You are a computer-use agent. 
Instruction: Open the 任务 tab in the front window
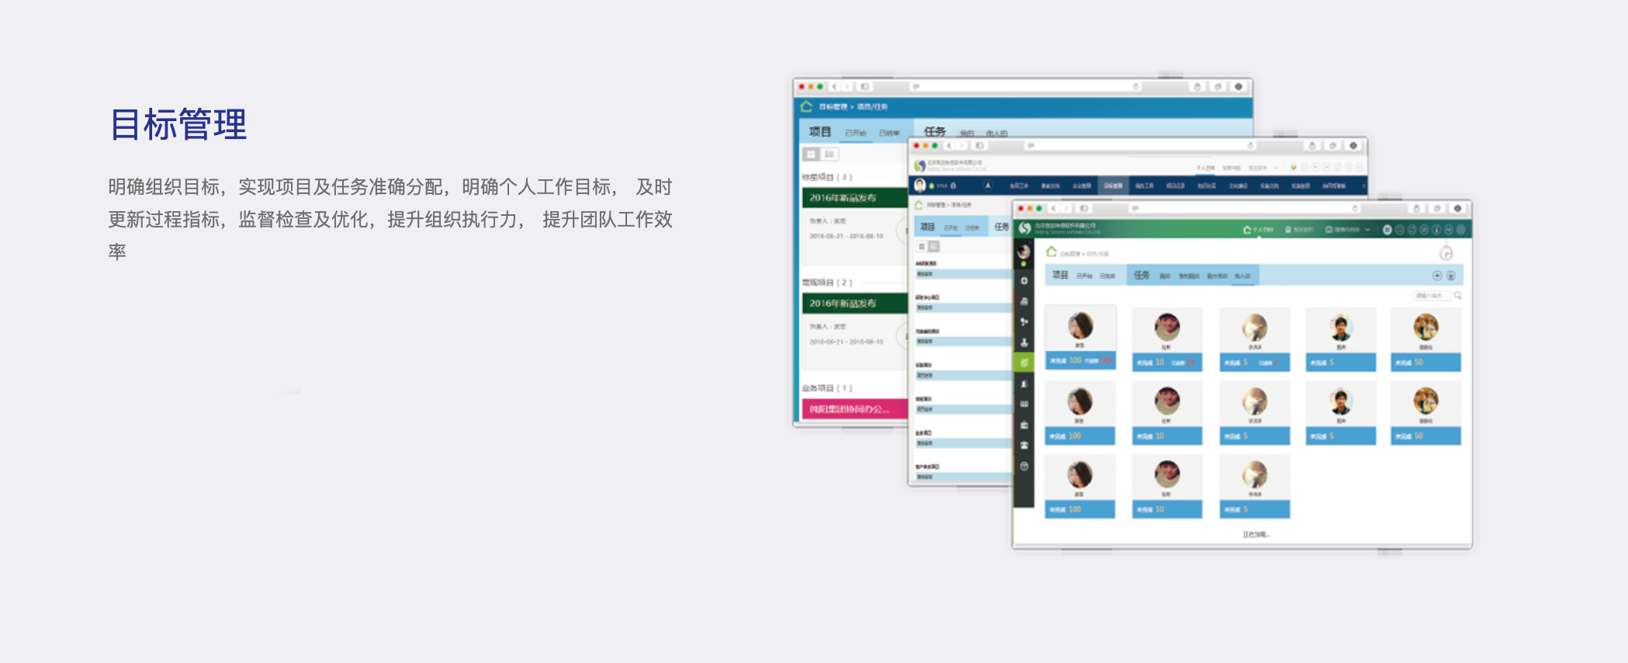pyautogui.click(x=1141, y=276)
